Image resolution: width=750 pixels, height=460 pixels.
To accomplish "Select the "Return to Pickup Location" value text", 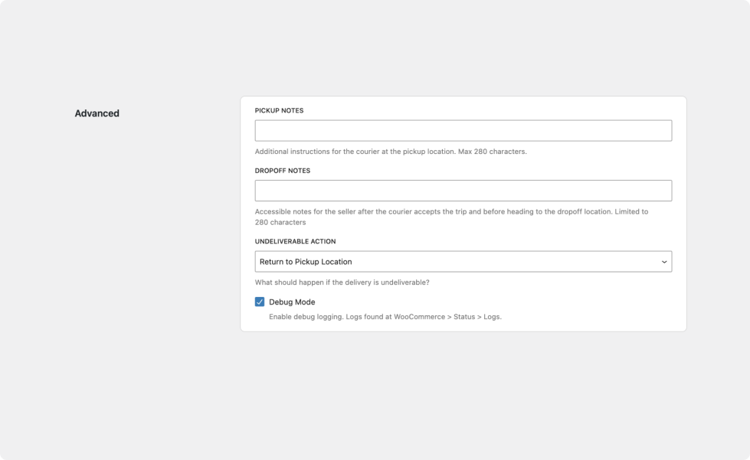I will [x=306, y=262].
